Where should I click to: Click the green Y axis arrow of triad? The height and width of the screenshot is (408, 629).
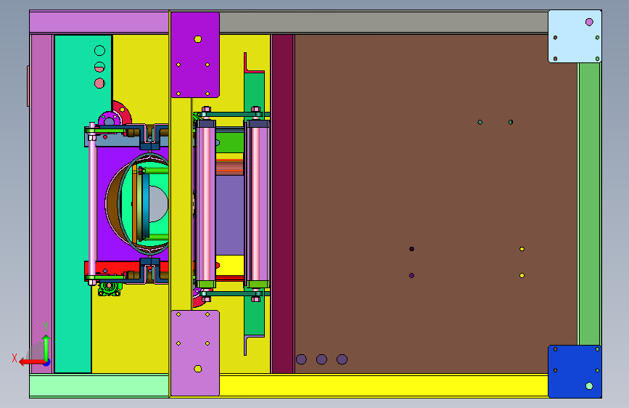point(46,347)
